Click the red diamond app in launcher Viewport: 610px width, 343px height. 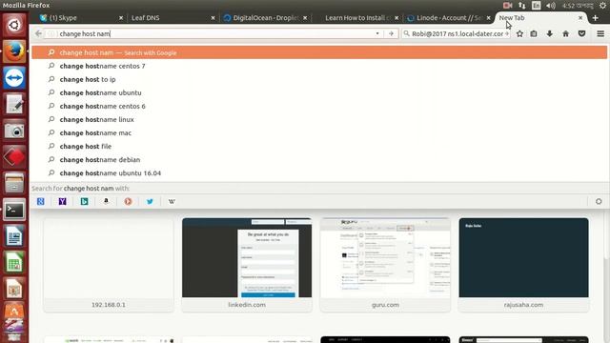pyautogui.click(x=14, y=157)
